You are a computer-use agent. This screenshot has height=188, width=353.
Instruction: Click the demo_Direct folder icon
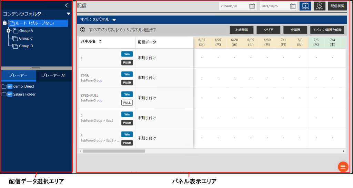click(4, 87)
